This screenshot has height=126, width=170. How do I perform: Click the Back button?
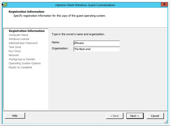(115, 116)
